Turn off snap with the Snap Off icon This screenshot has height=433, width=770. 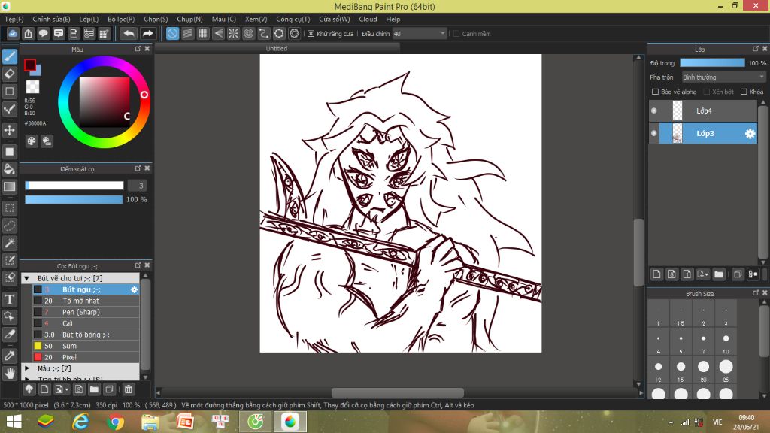[172, 33]
